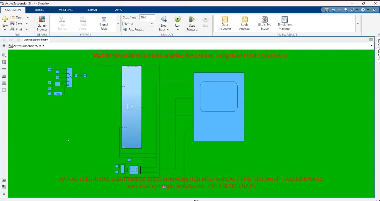Save the model from the quick access toolbar
This screenshot has width=380, height=201.
click(326, 9)
